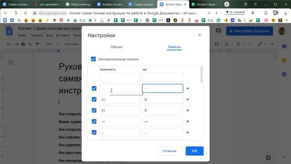Open the Keep side panel icon
Image resolution: width=291 pixels, height=164 pixels.
tap(284, 60)
